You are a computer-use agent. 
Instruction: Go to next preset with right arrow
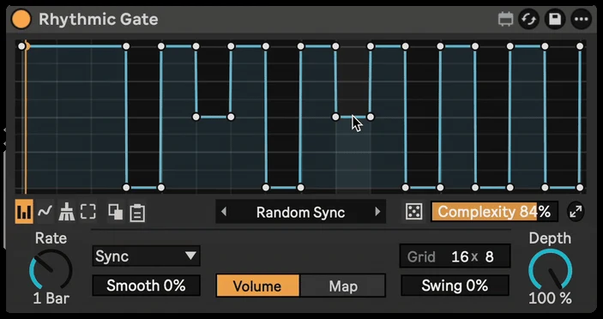377,212
